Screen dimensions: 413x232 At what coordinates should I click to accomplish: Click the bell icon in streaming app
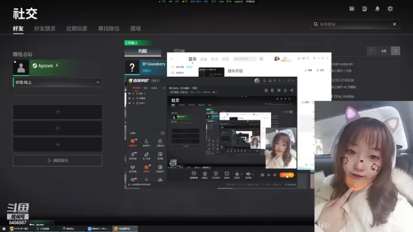pyautogui.click(x=285, y=90)
